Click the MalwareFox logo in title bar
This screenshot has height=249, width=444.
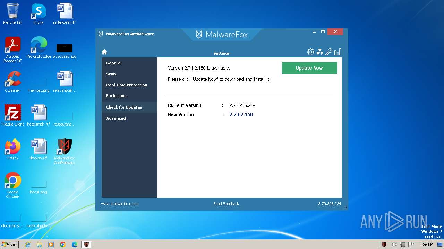coord(222,34)
